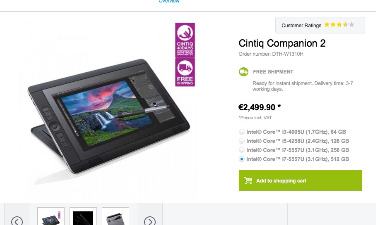Add to shopping cart
This screenshot has height=225, width=380.
point(300,180)
